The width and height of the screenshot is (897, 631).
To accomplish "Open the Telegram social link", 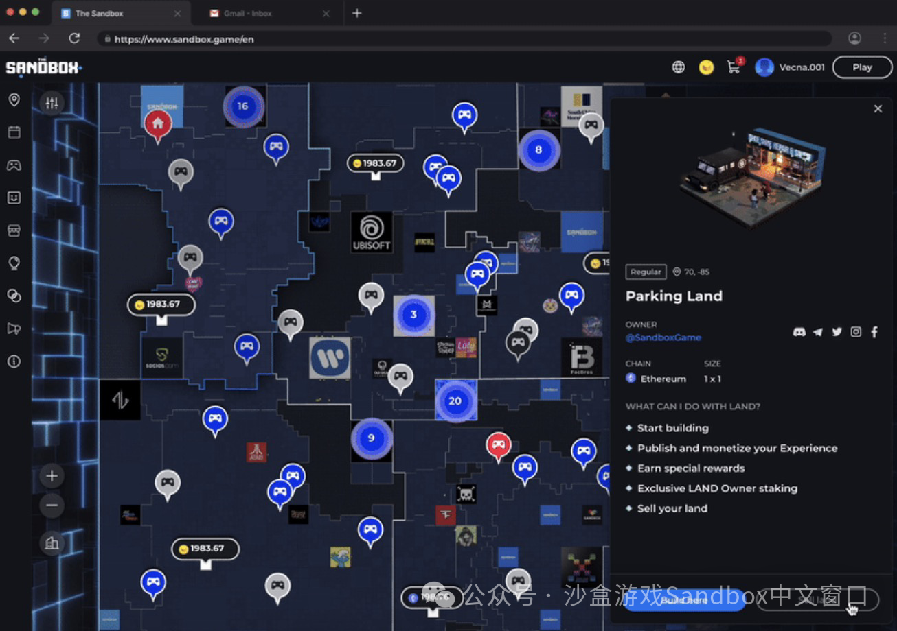I will 817,332.
